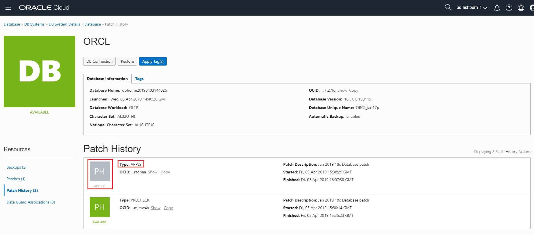
Task: Click the Apply Tag(s) button
Action: pyautogui.click(x=153, y=61)
